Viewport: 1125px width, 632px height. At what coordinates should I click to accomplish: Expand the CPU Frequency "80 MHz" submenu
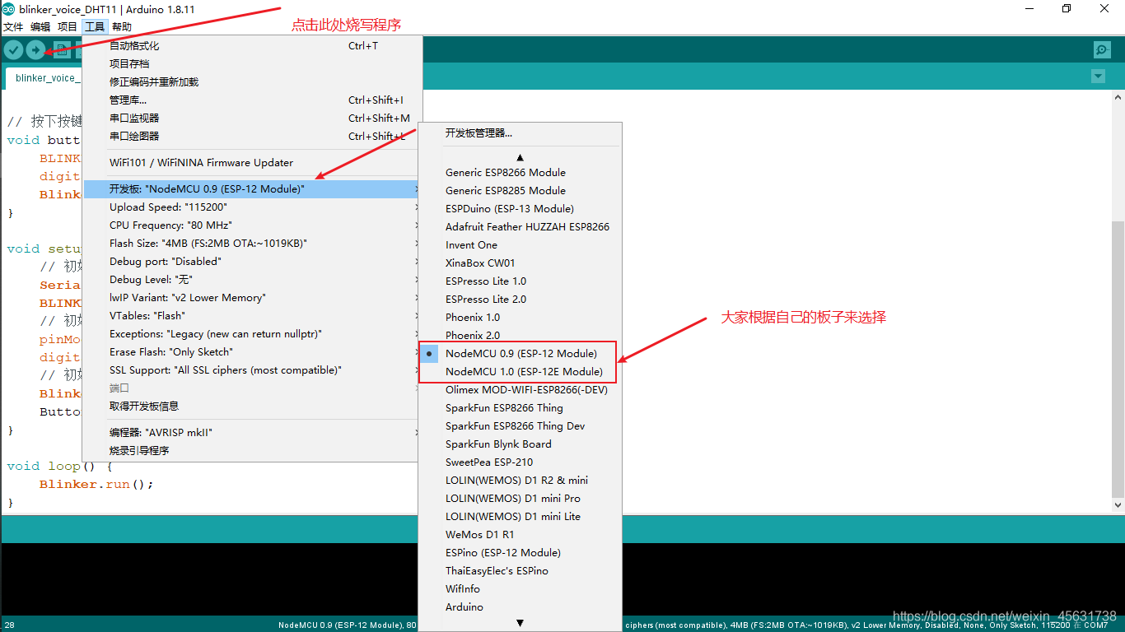pyautogui.click(x=247, y=225)
